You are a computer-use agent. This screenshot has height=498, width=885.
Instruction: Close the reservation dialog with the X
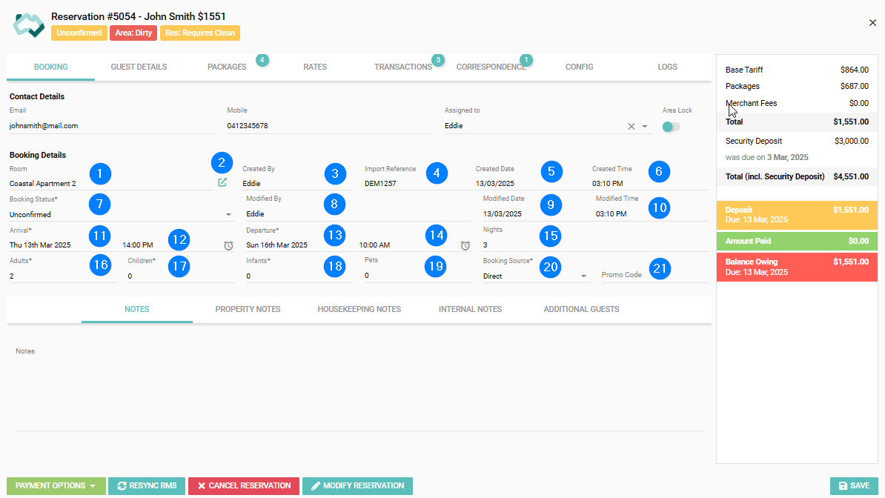coord(872,23)
